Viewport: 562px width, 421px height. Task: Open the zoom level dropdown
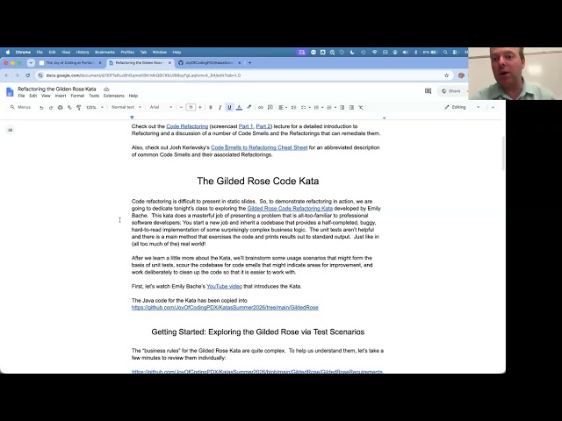[95, 107]
